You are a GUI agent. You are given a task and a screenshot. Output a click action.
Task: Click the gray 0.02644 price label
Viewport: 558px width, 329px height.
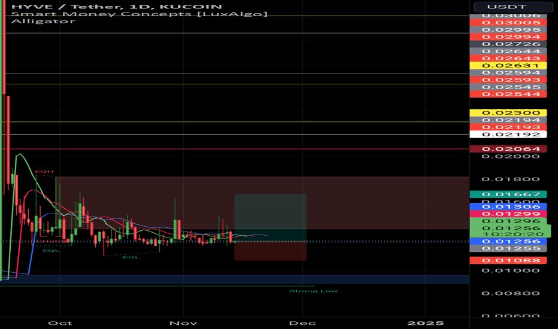(508, 51)
